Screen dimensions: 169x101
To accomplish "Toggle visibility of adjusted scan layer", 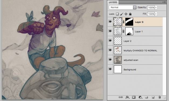I will click(x=110, y=60).
